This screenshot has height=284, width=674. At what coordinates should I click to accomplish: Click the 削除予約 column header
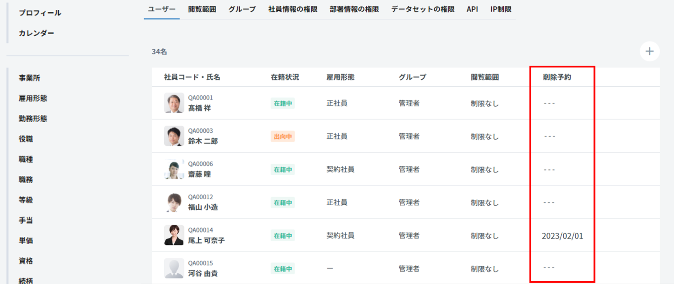[x=557, y=77]
